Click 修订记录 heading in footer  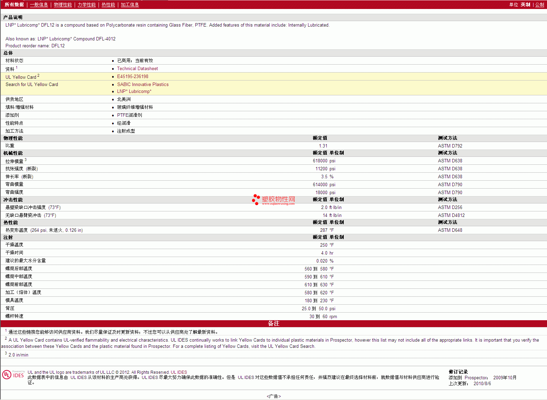click(x=458, y=372)
